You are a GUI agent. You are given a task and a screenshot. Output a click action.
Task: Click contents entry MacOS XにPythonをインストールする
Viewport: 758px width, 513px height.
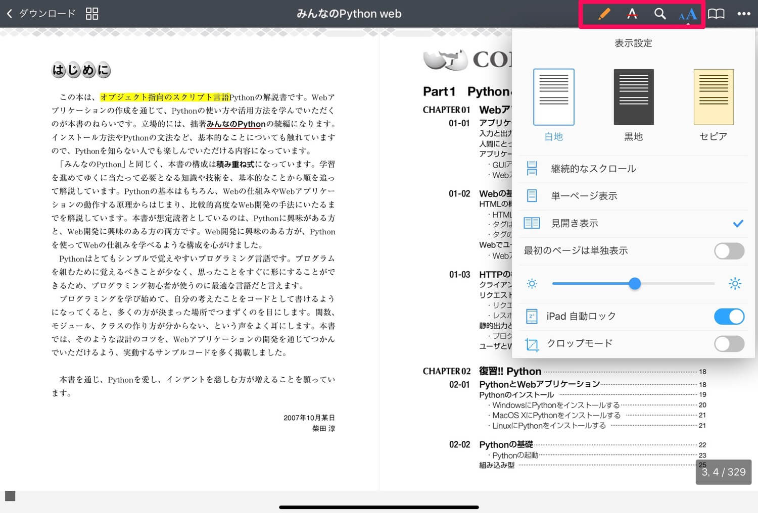tap(556, 415)
